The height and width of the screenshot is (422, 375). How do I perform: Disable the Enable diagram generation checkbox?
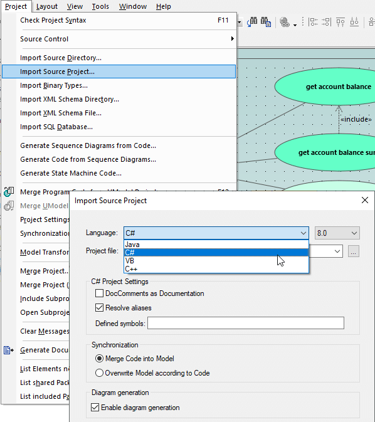(95, 407)
